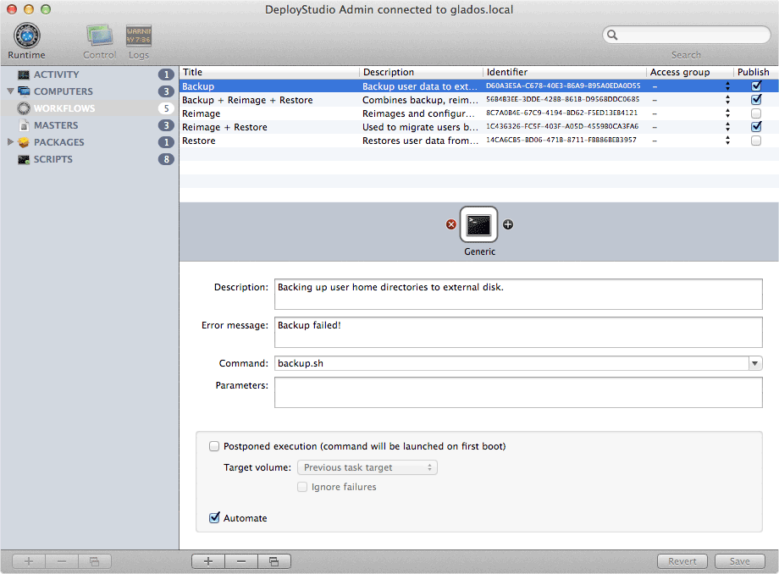Select Scripts in the sidebar
Image resolution: width=779 pixels, height=574 pixels.
52,159
